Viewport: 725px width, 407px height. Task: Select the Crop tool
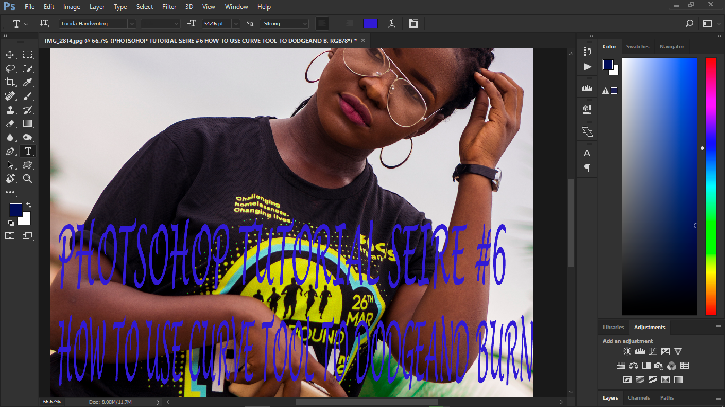point(10,82)
